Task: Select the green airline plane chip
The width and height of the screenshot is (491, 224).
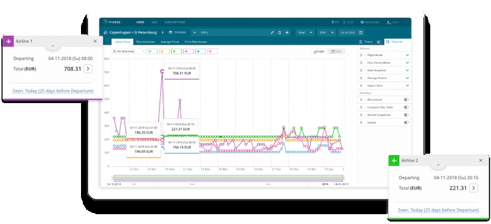Action: click(176, 52)
